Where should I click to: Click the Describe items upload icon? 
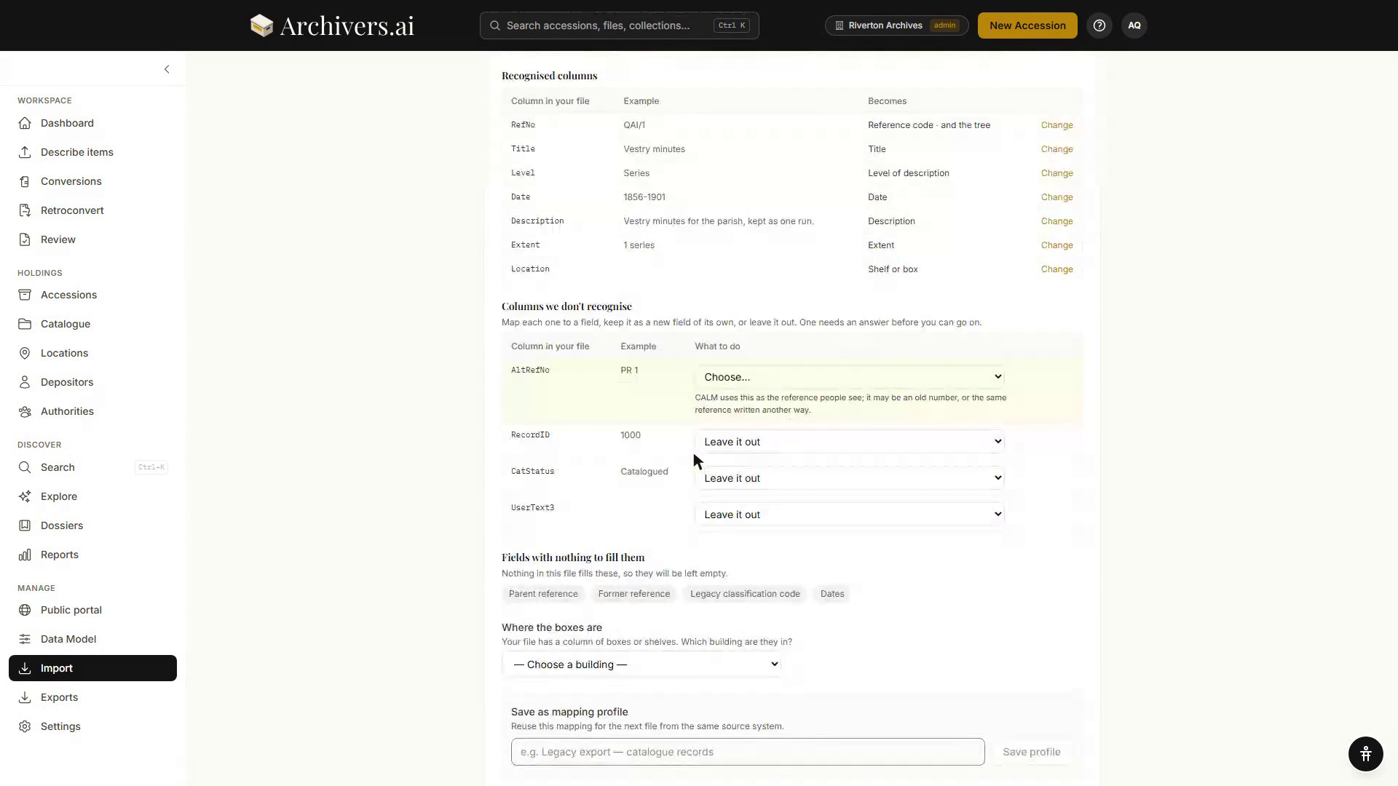[25, 152]
